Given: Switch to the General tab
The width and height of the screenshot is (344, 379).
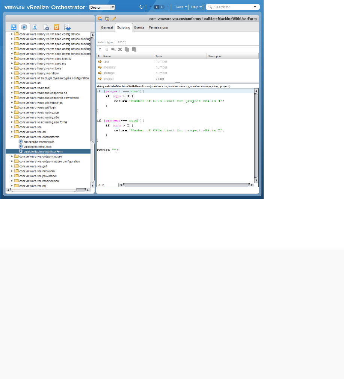Looking at the screenshot, I should [107, 27].
